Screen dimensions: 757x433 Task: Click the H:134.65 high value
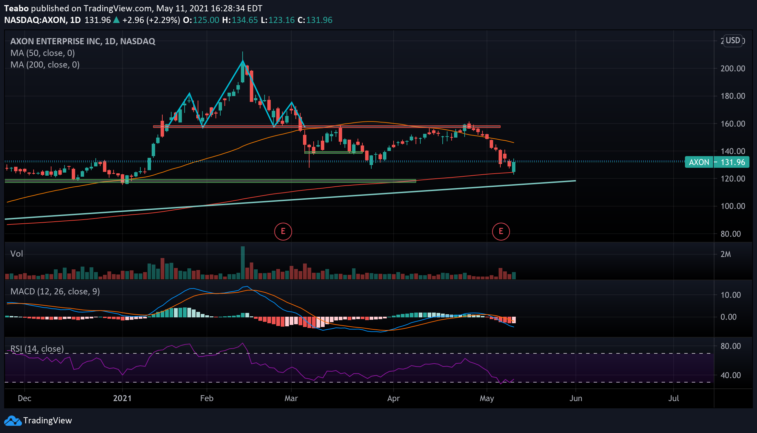[240, 20]
